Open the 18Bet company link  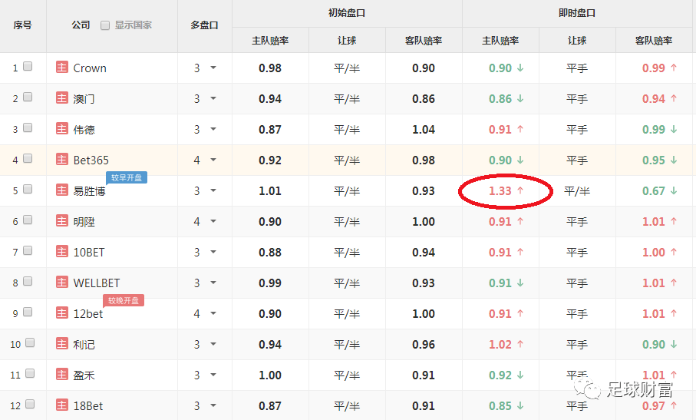(x=88, y=405)
